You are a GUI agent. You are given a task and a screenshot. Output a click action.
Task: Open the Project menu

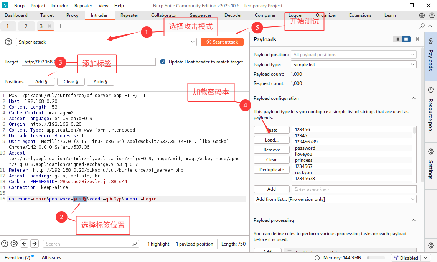pyautogui.click(x=38, y=6)
